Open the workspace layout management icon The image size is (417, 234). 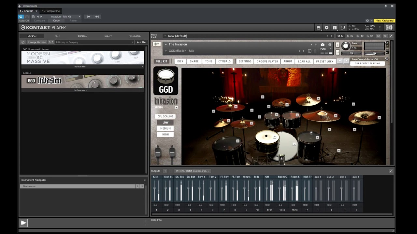point(335,28)
